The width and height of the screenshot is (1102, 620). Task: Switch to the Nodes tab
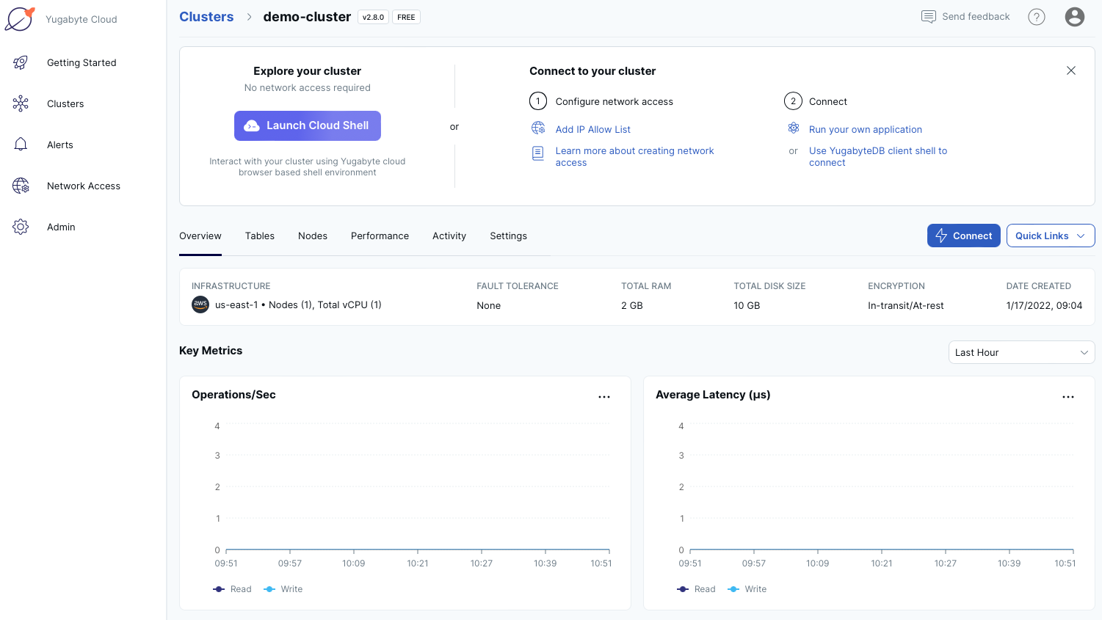tap(313, 236)
